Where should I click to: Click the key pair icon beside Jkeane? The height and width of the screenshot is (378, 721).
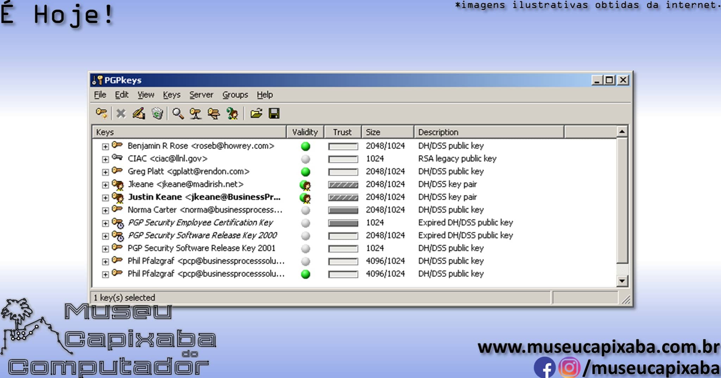point(118,185)
